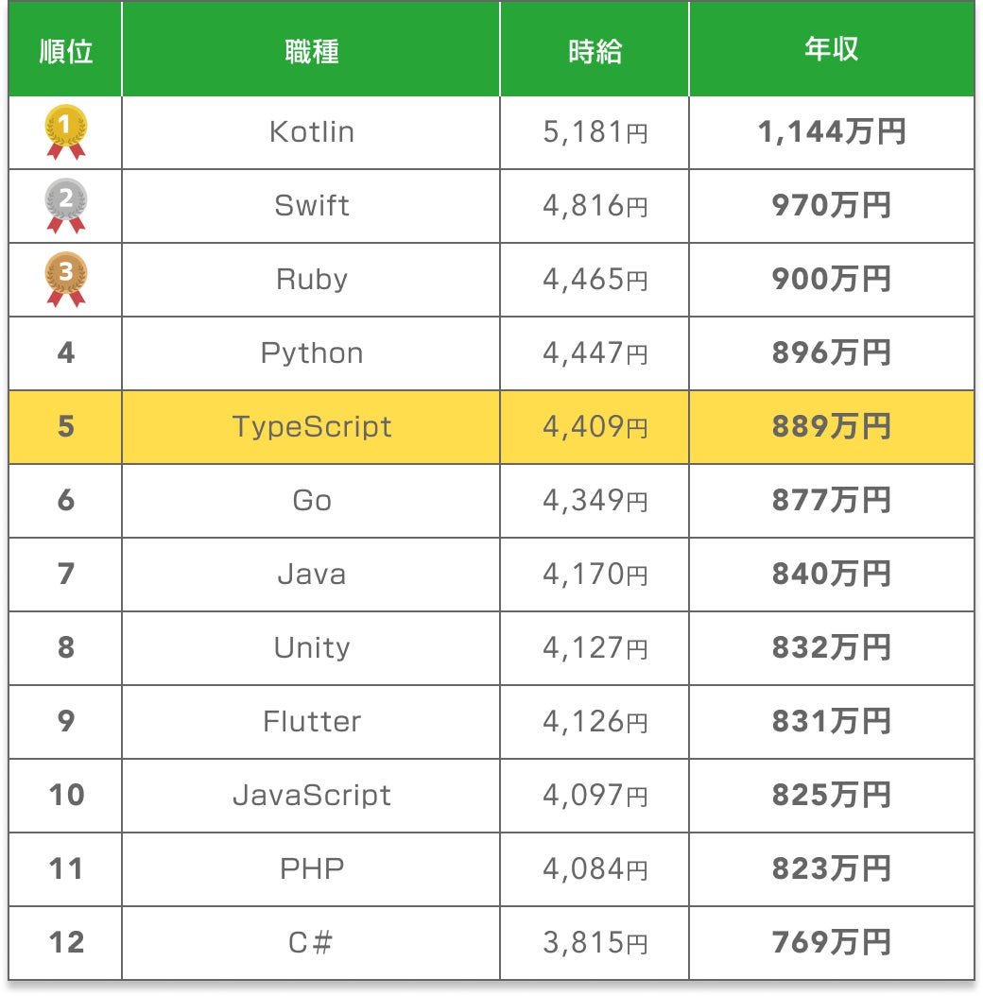Viewport: 983px width, 996px height.
Task: Select the Kotlin cell
Action: pos(311,132)
